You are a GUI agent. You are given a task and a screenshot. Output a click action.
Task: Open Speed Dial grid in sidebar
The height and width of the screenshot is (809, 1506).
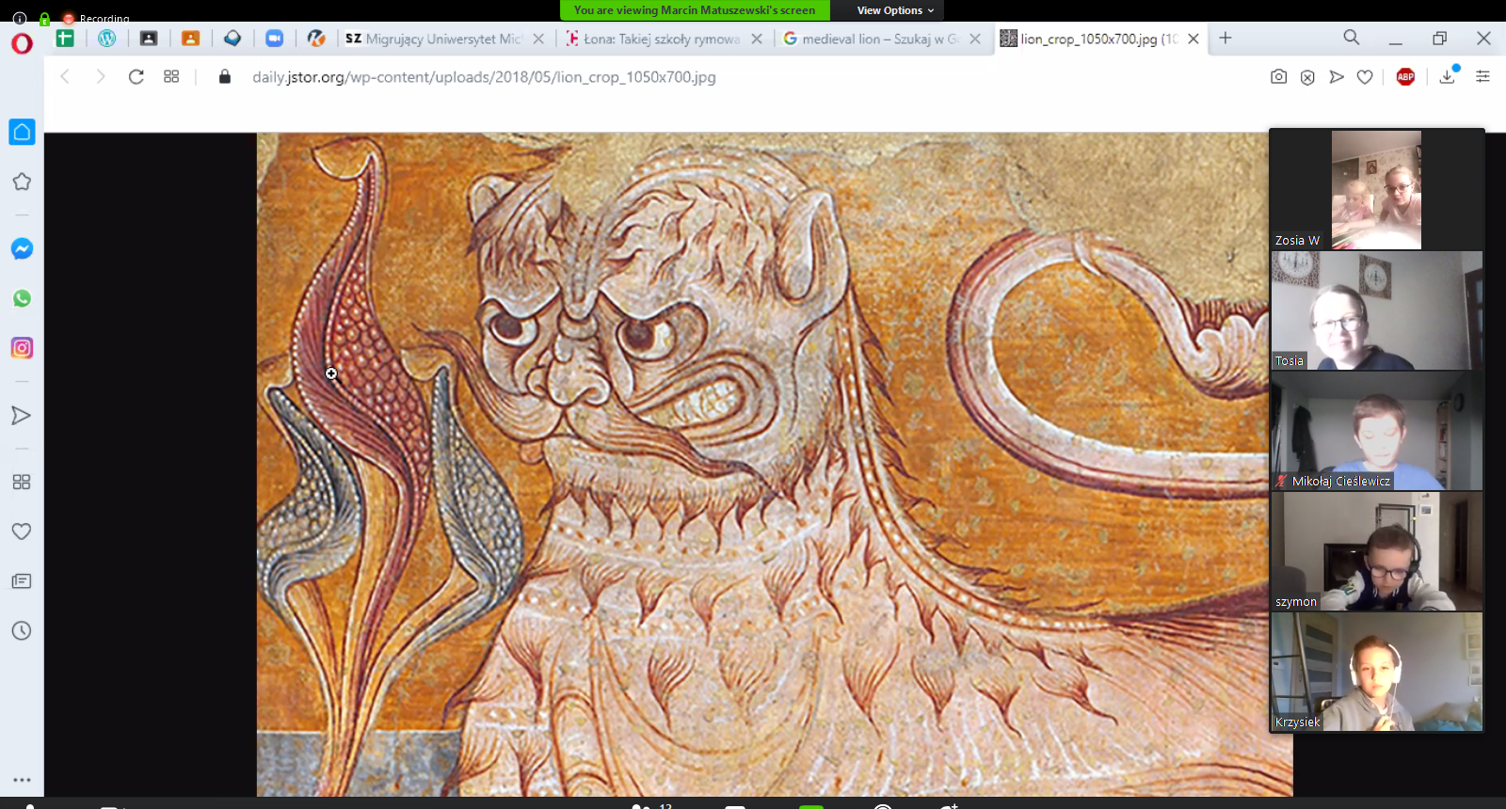click(x=22, y=482)
